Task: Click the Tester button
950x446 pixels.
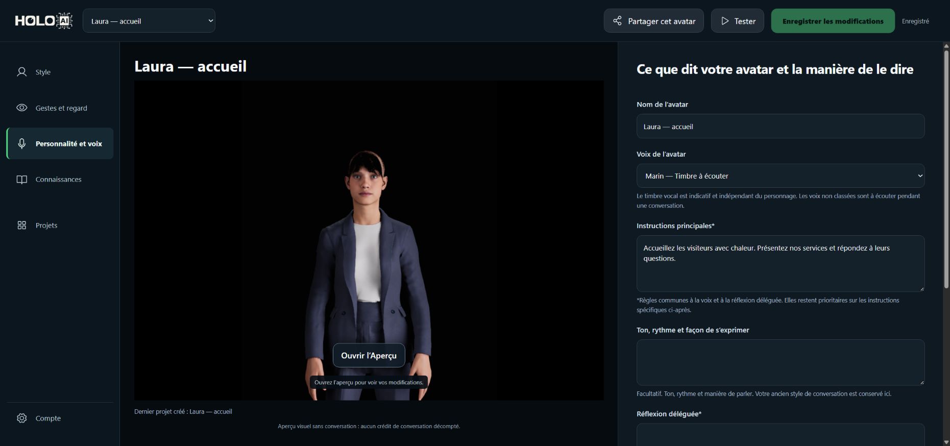Action: [x=738, y=21]
